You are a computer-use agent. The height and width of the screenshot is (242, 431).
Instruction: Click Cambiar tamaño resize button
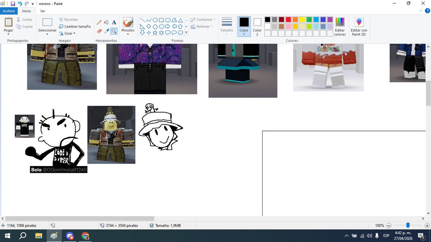coord(75,27)
